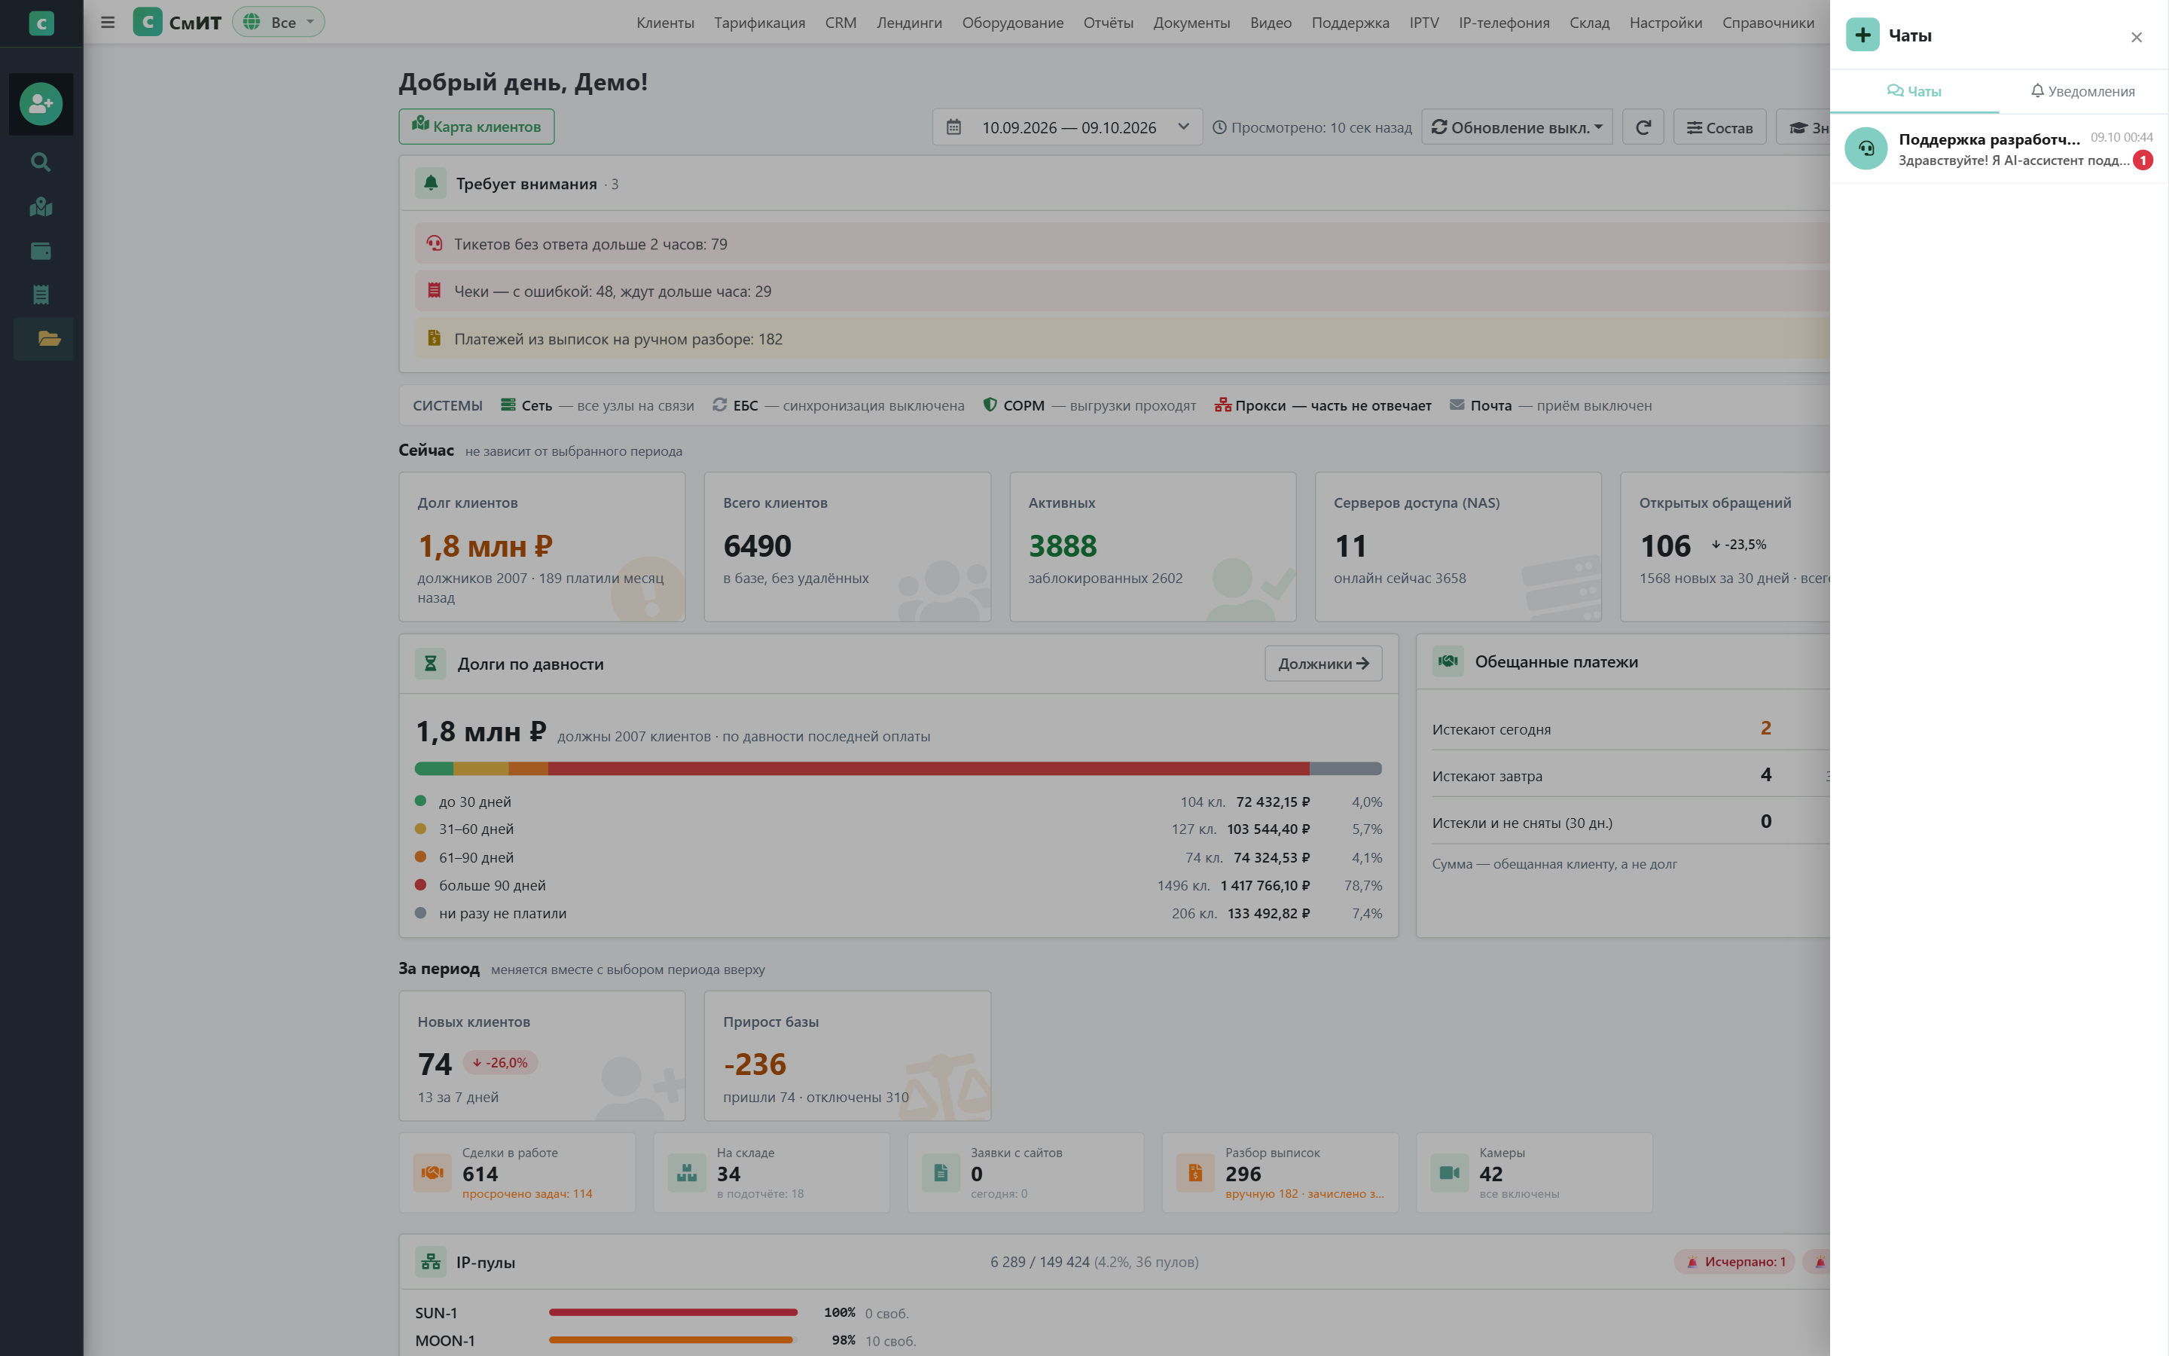Click the Тикетов без ответа alert row
2169x1356 pixels.
click(x=1122, y=243)
